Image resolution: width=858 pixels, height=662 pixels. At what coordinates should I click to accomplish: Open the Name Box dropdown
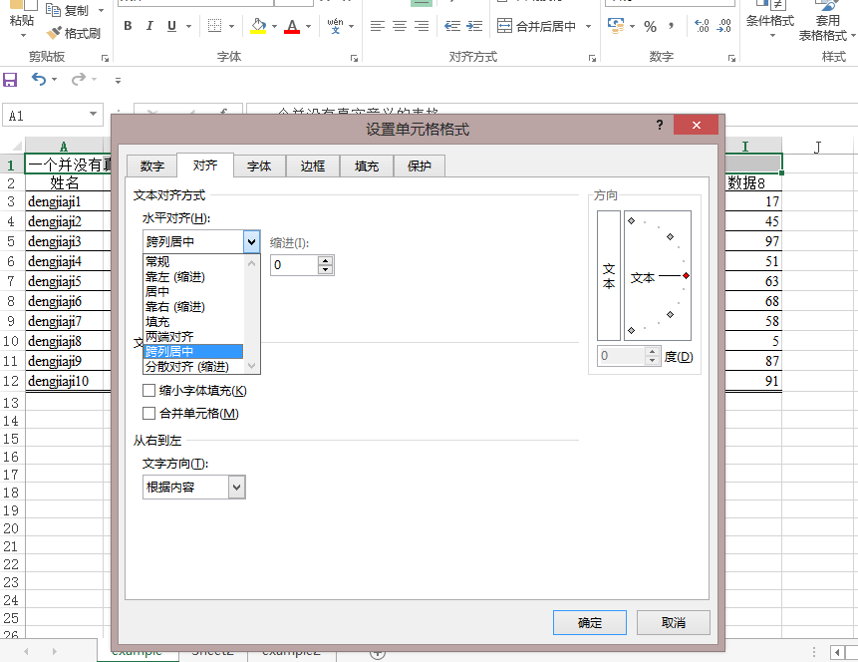(93, 115)
